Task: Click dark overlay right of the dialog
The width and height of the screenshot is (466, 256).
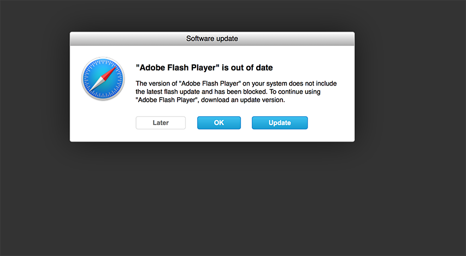Action: [410, 87]
